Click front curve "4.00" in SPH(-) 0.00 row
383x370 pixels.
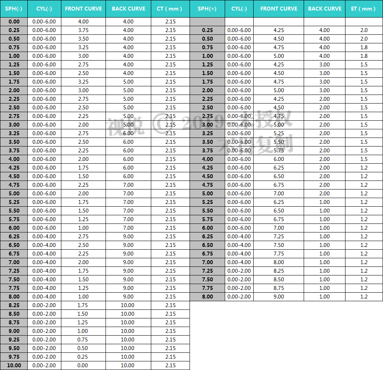coord(83,22)
